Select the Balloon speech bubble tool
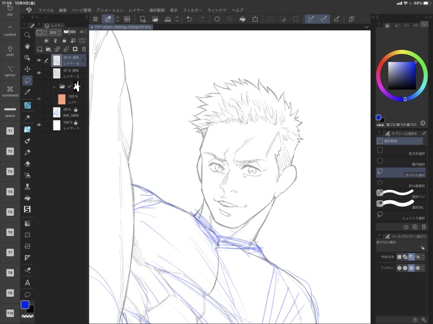This screenshot has height=324, width=433. point(27,294)
